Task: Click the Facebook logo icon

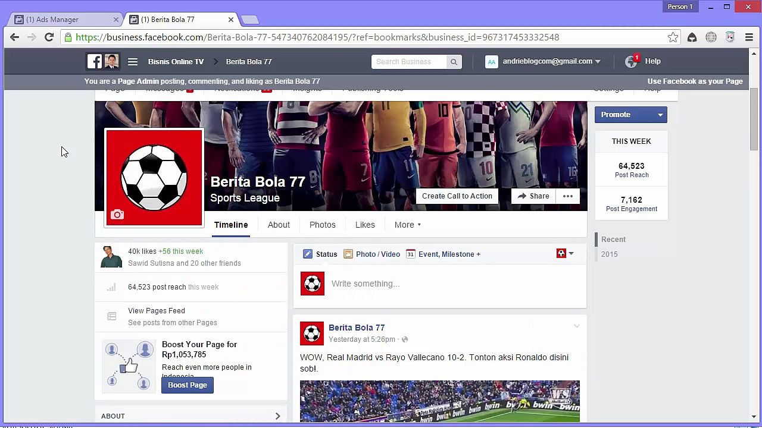Action: (x=95, y=61)
